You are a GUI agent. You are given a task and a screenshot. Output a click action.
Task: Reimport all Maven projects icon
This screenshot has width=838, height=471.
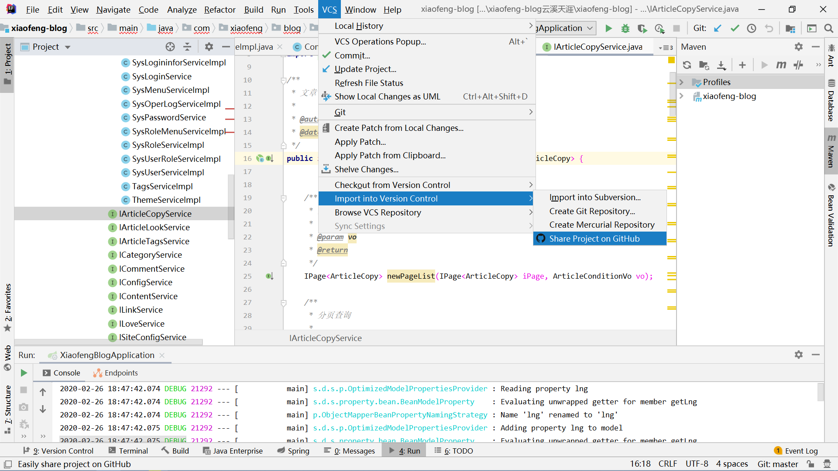pyautogui.click(x=687, y=65)
